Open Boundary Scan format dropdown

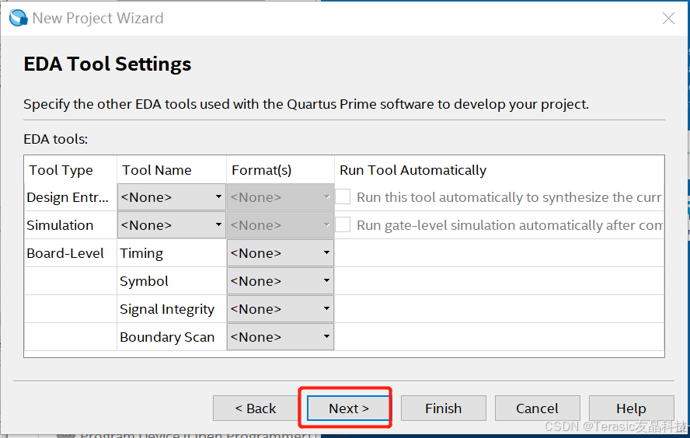point(281,337)
